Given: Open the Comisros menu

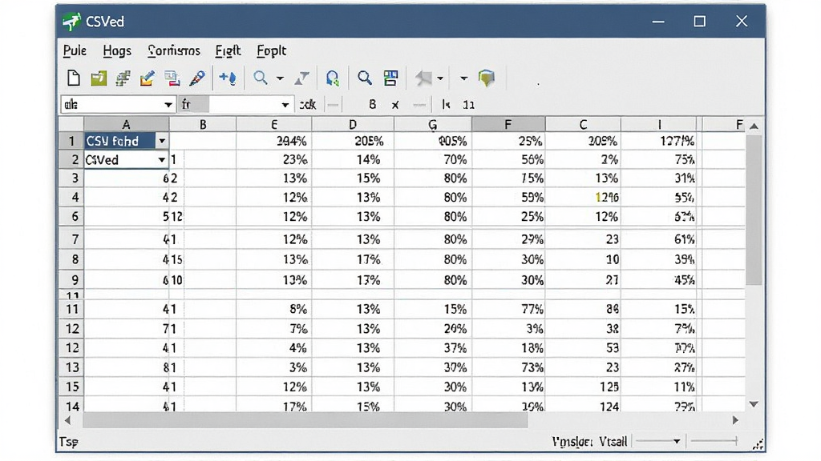Looking at the screenshot, I should (x=174, y=50).
